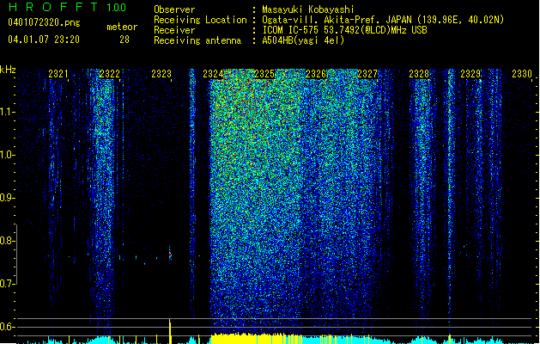
Task: Click the 2321 time marker
Action: pyautogui.click(x=58, y=74)
